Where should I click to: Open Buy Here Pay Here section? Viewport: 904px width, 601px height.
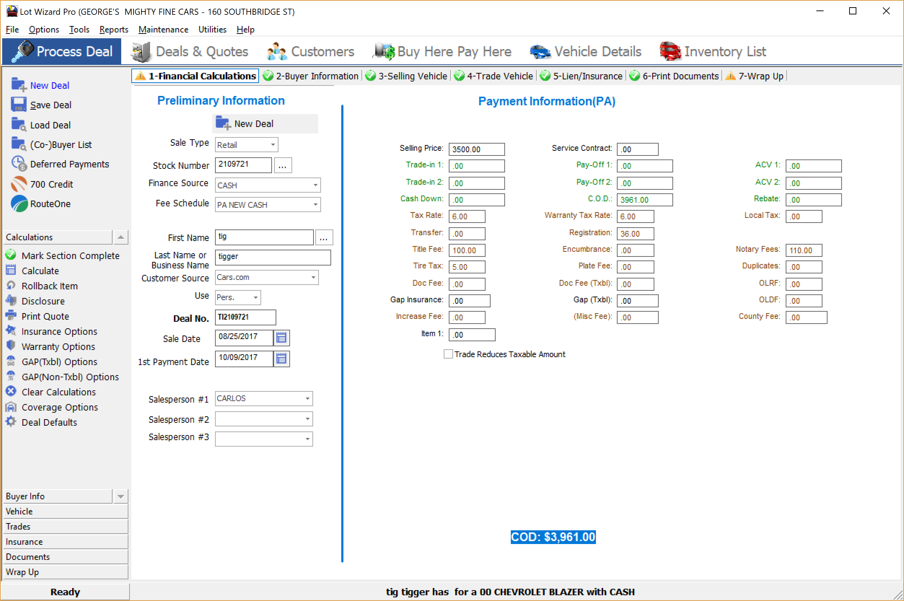click(442, 51)
